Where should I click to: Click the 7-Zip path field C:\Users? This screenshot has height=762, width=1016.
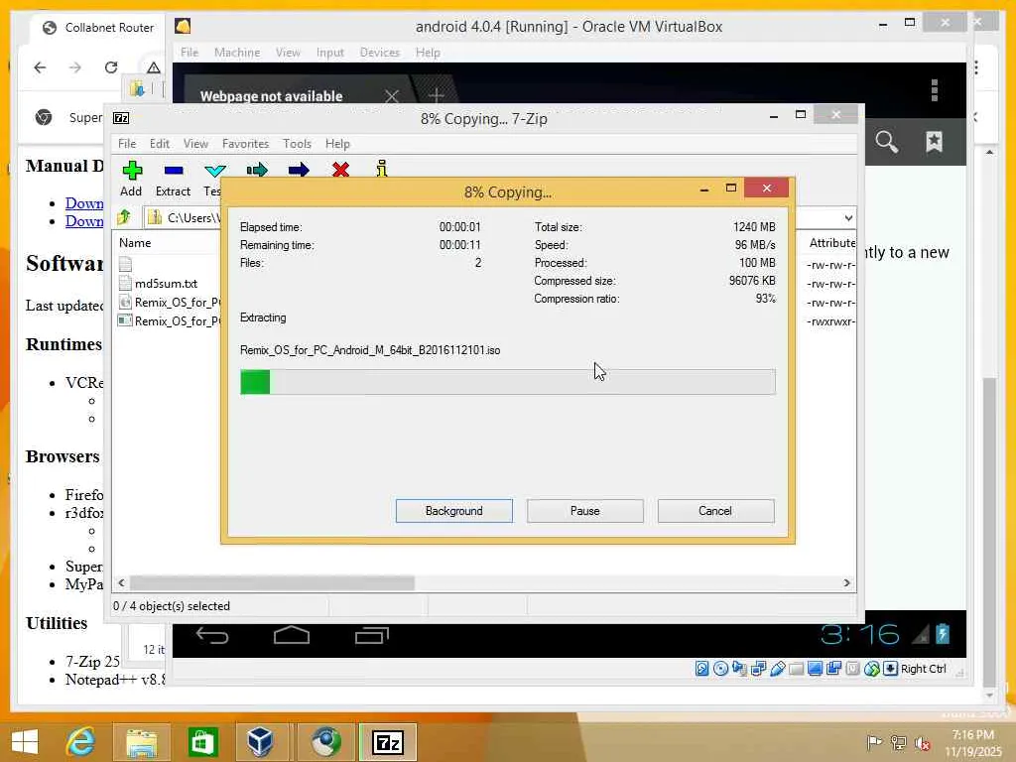tap(183, 217)
